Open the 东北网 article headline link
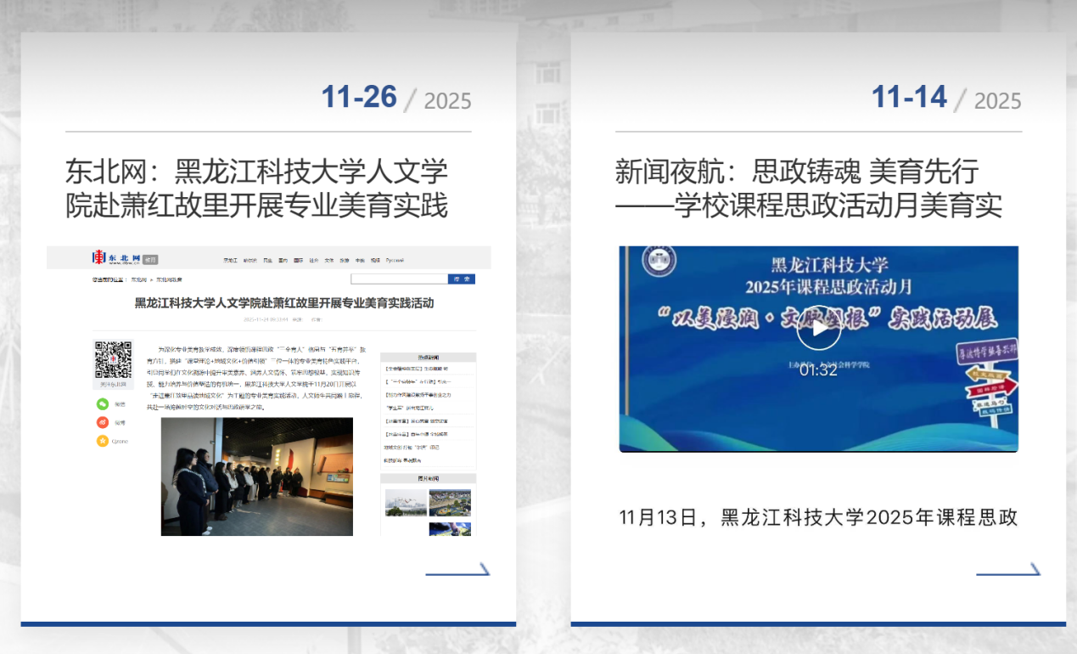The height and width of the screenshot is (654, 1077). point(256,188)
